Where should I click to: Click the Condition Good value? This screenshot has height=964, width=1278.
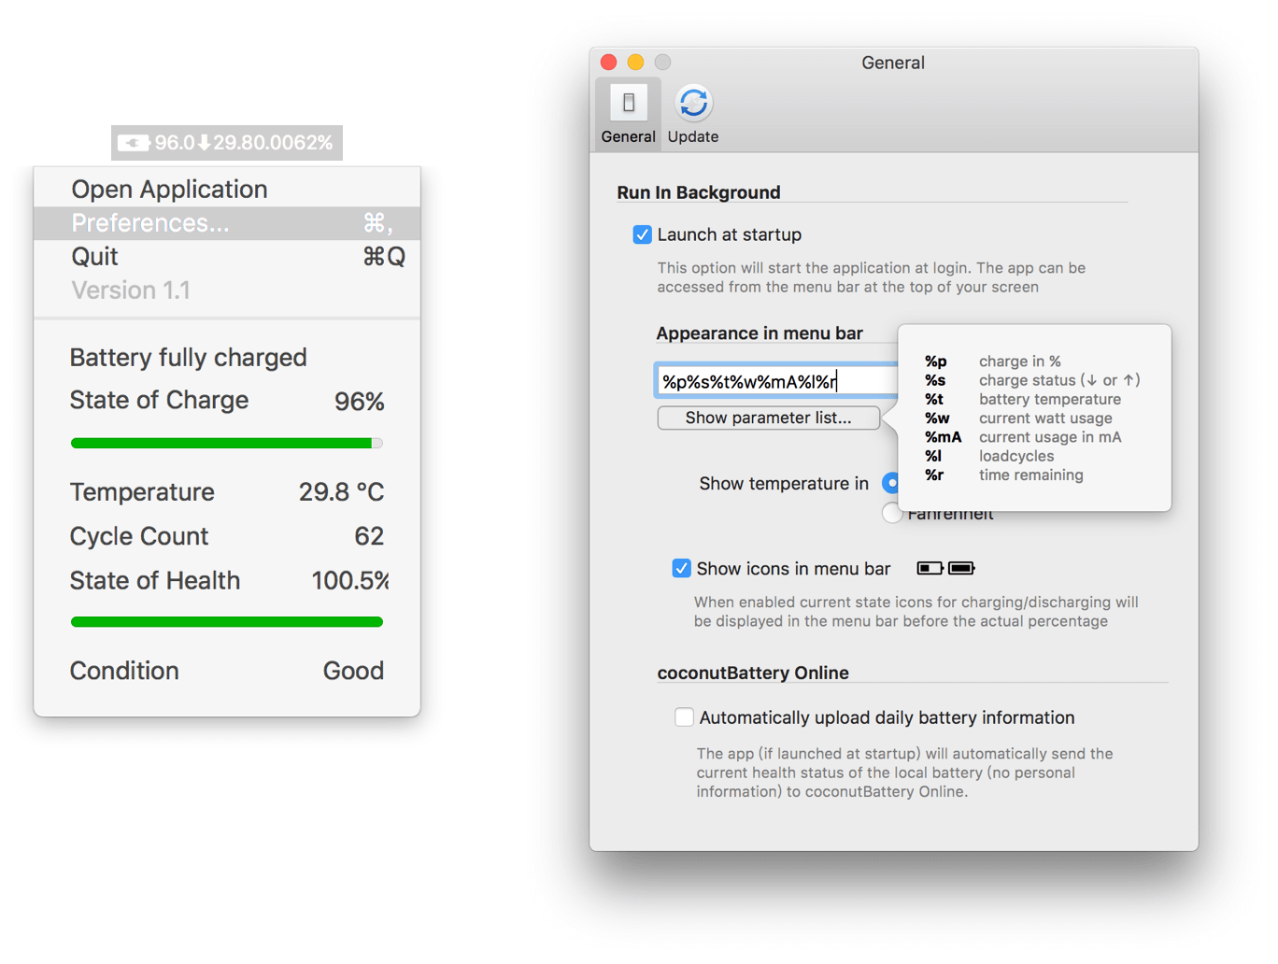point(353,671)
